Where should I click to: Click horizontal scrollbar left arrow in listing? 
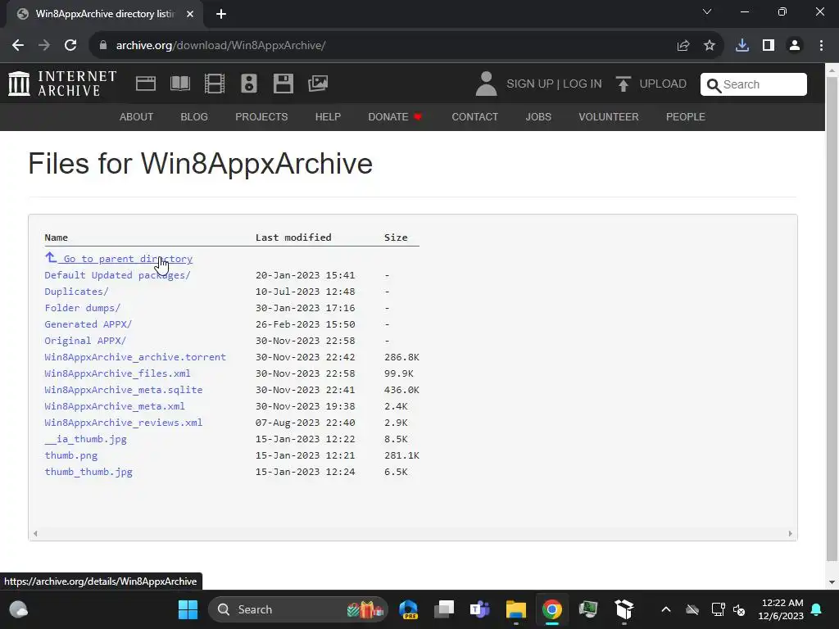(35, 533)
